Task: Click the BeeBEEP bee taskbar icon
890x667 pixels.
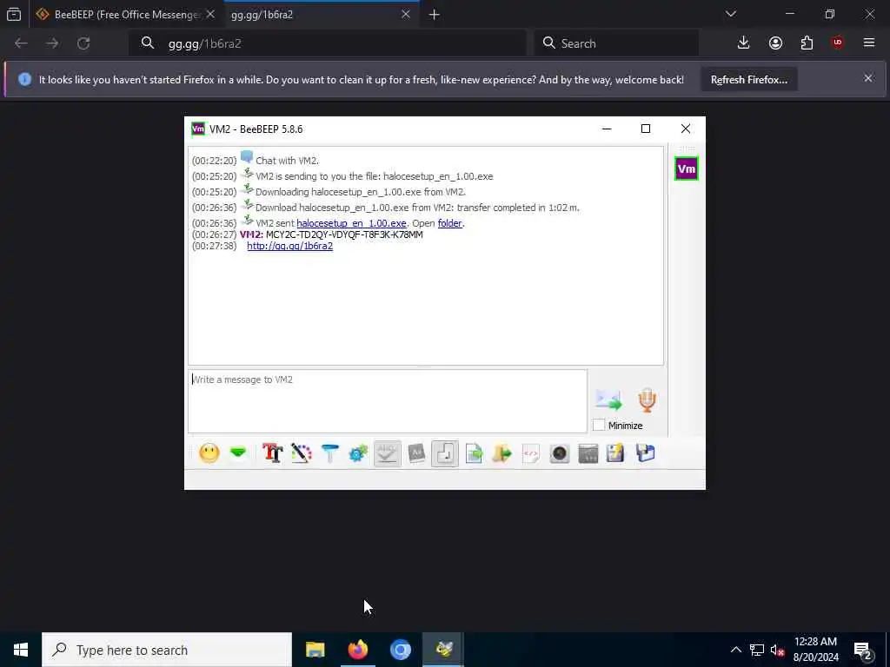Action: coord(443,650)
